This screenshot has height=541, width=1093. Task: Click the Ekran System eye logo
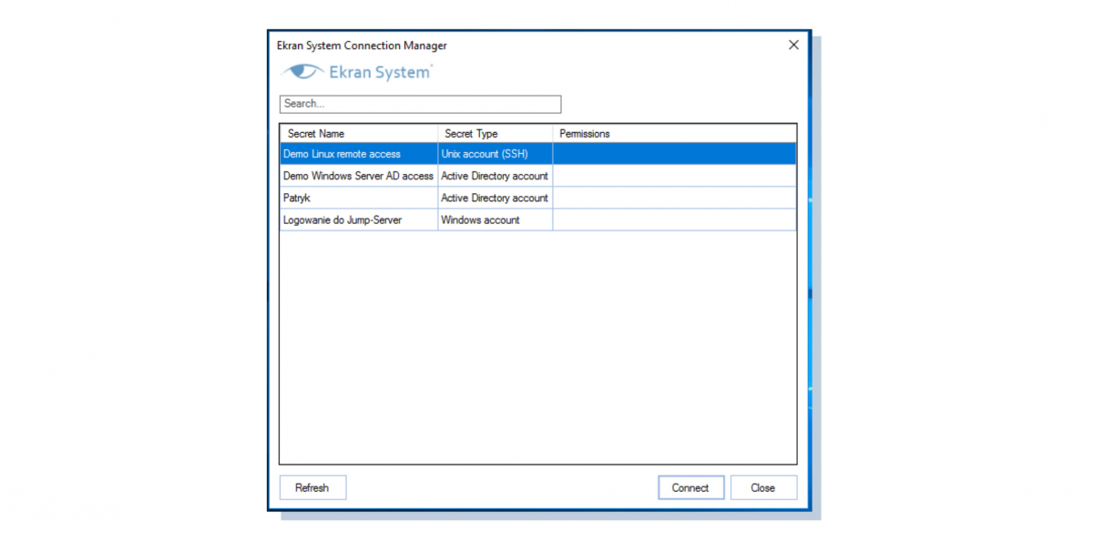click(x=302, y=71)
